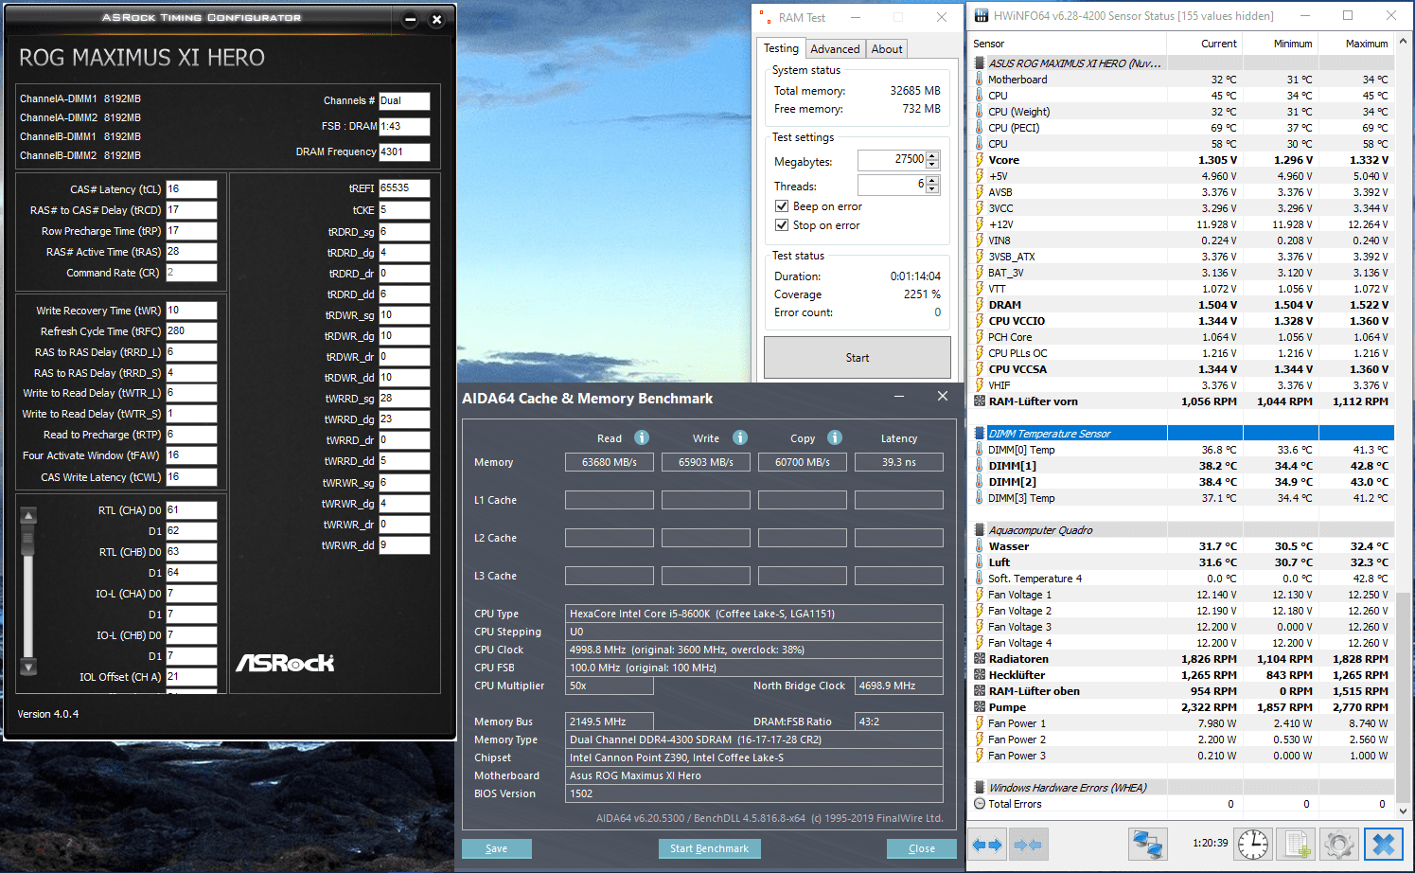Image resolution: width=1415 pixels, height=873 pixels.
Task: Click the info icon next to Read
Action: click(x=642, y=437)
